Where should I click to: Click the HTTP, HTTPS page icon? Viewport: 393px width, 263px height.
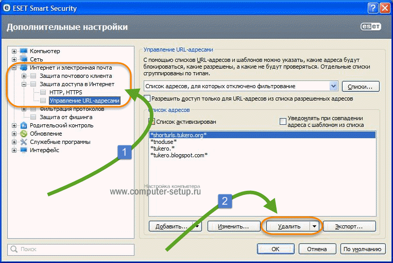43,92
